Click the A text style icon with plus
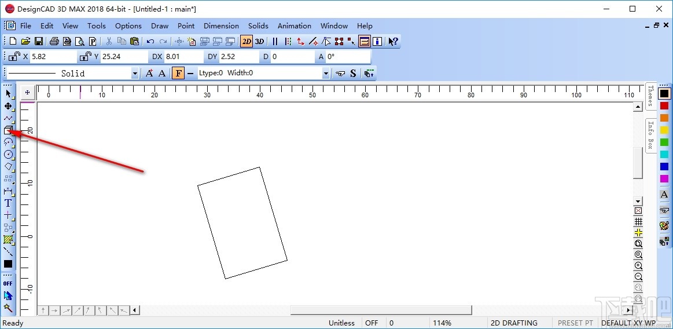Image resolution: width=673 pixels, height=329 pixels. point(149,74)
